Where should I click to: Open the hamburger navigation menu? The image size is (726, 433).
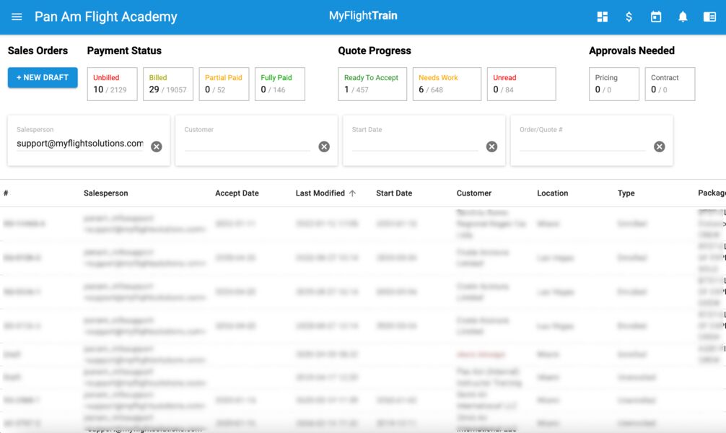17,17
